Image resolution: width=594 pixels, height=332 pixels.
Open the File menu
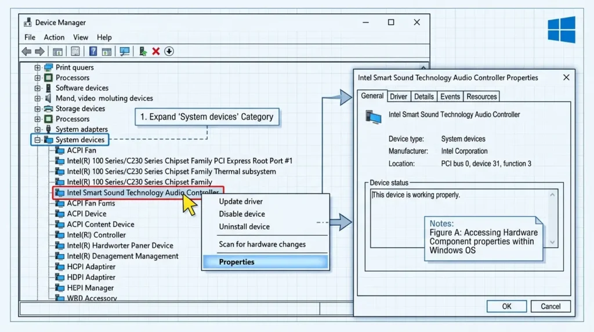tap(30, 37)
